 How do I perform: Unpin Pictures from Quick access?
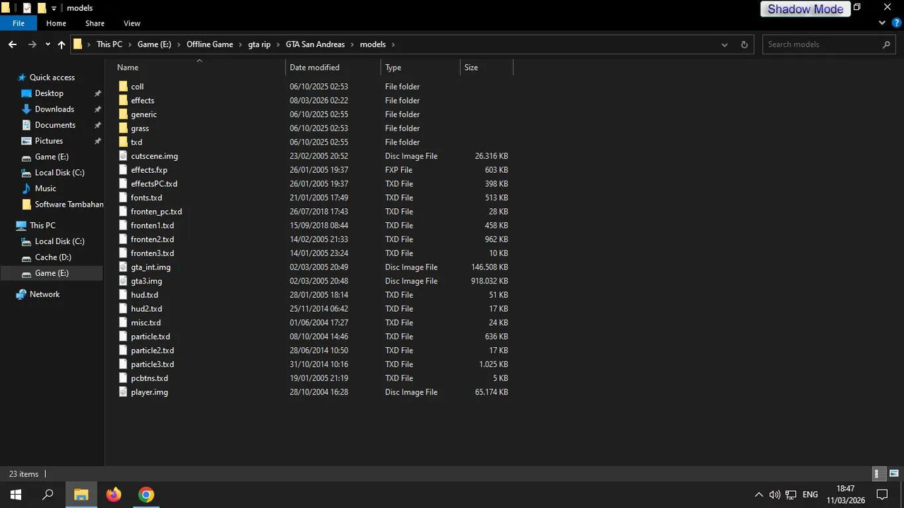coord(97,141)
